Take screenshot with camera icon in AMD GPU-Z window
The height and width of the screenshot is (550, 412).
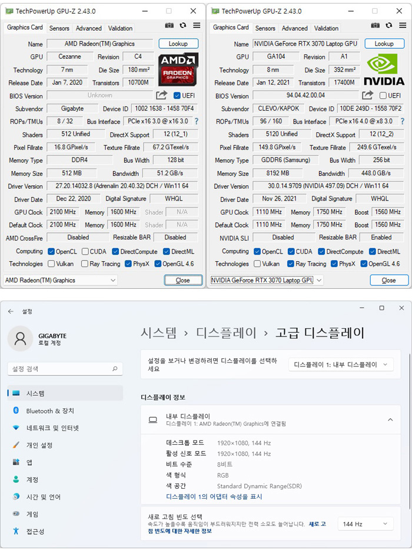(x=169, y=25)
